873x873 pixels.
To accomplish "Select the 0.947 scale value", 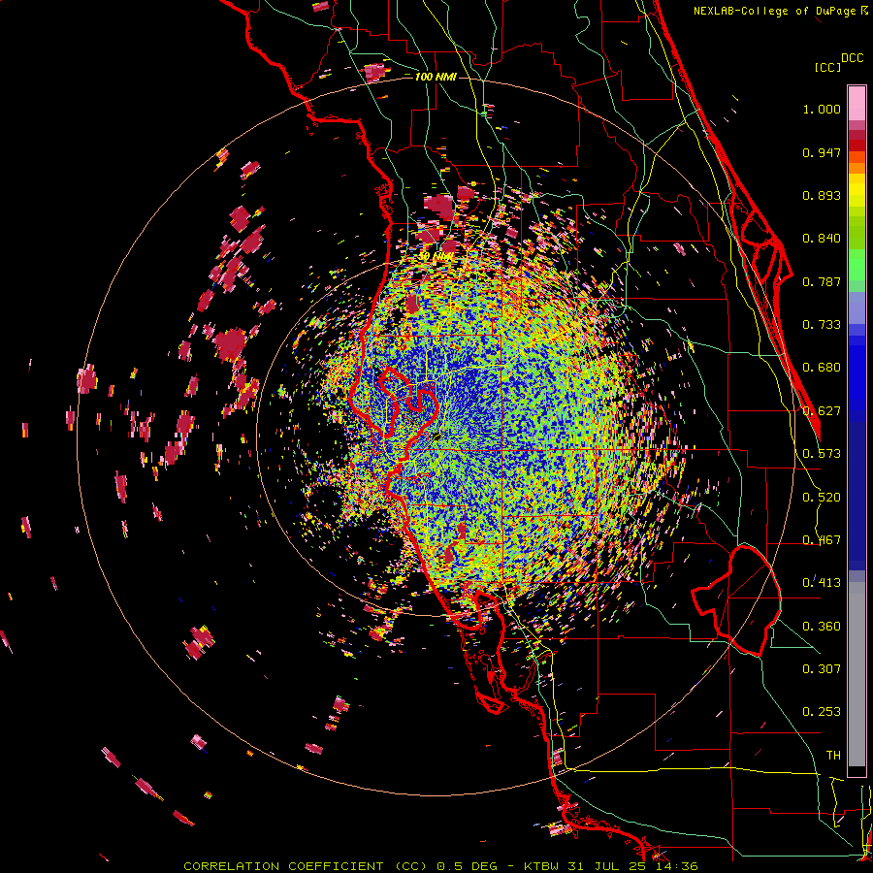I will (822, 152).
